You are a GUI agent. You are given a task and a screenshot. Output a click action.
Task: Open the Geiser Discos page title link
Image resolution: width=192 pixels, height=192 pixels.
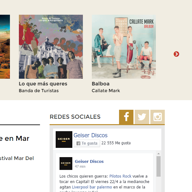[x=90, y=135]
